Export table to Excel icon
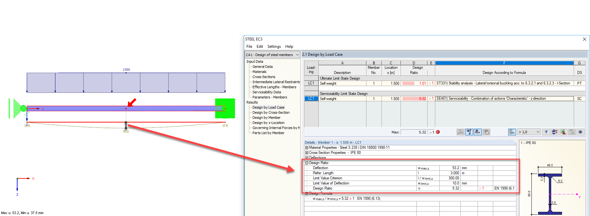The width and height of the screenshot is (590, 216). (x=563, y=132)
